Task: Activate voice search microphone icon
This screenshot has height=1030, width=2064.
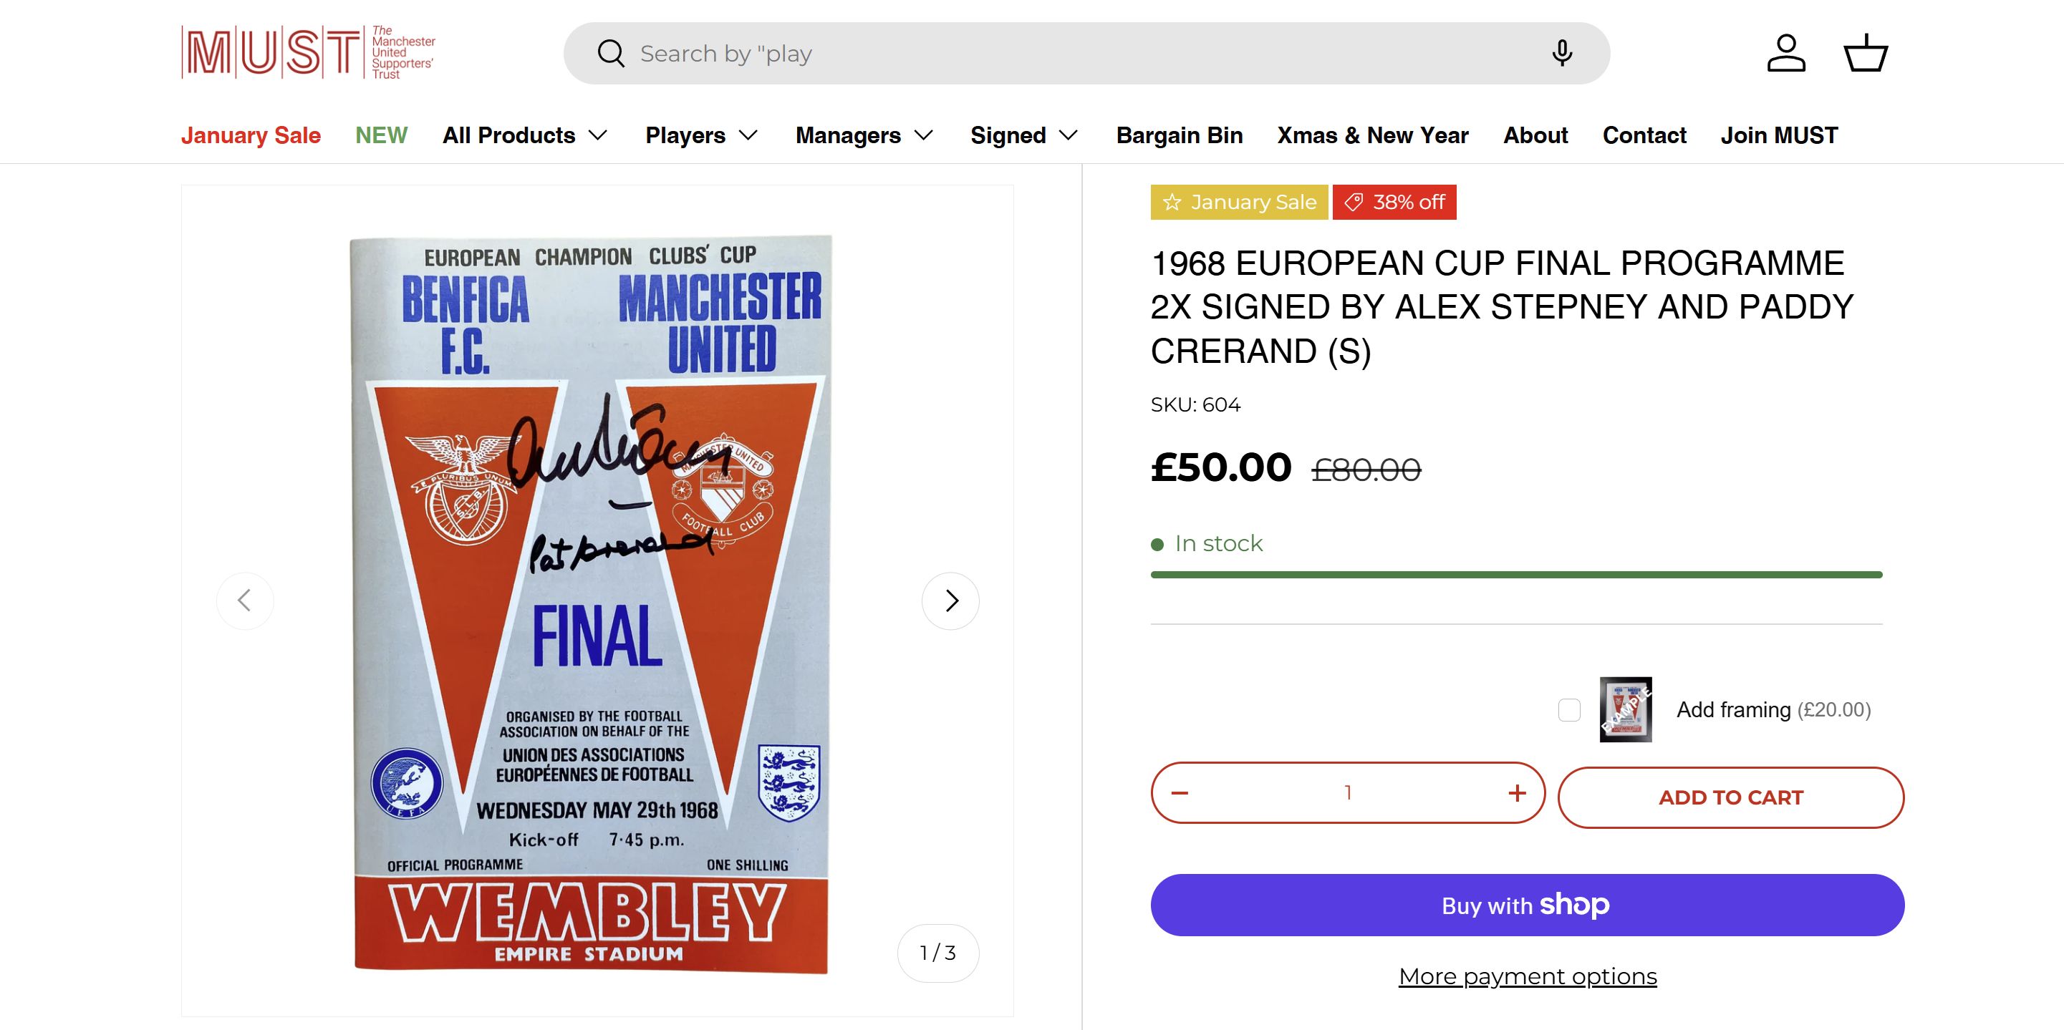Action: tap(1561, 54)
